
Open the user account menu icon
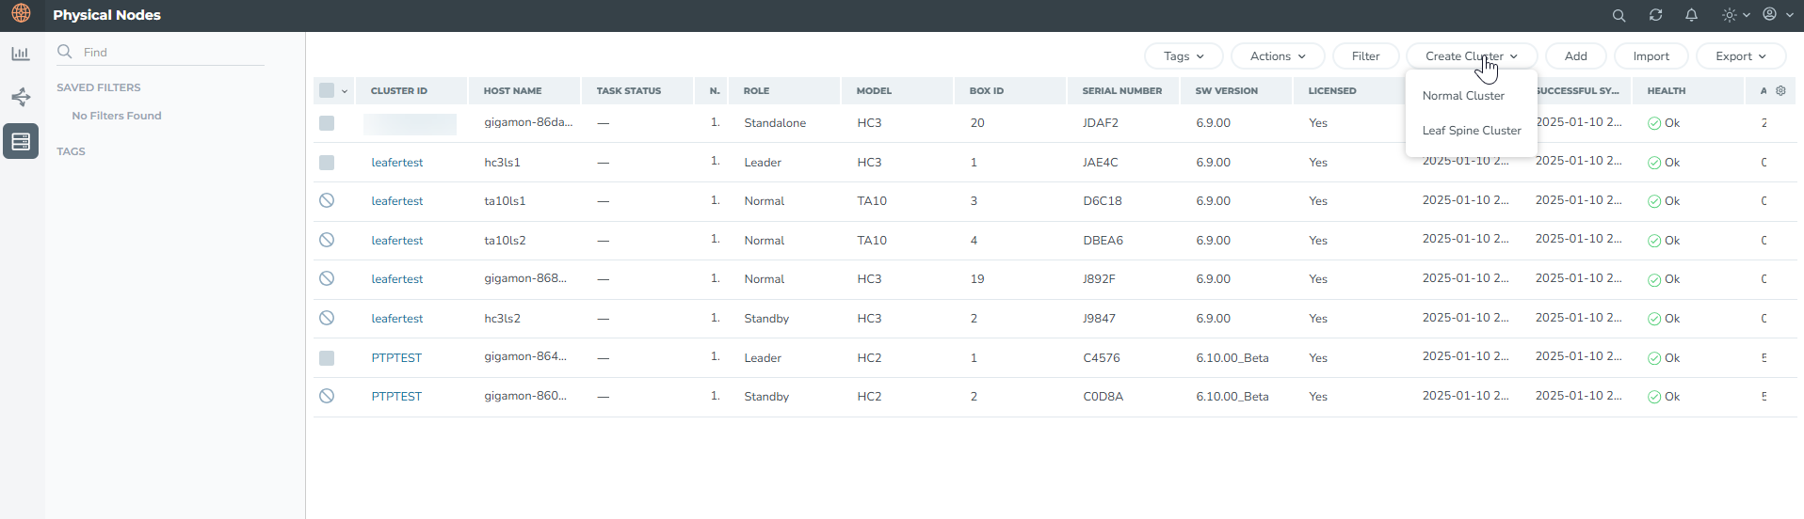click(1770, 15)
